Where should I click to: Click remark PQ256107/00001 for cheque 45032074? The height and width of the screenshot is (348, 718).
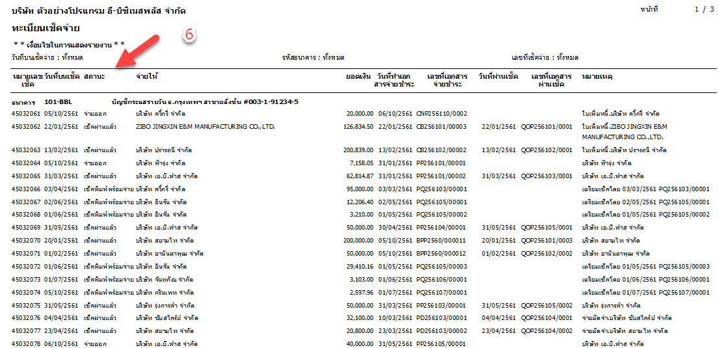pyautogui.click(x=684, y=292)
